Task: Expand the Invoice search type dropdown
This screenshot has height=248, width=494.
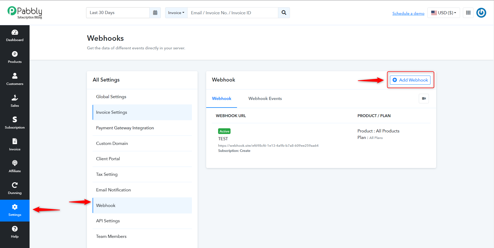Action: [176, 13]
